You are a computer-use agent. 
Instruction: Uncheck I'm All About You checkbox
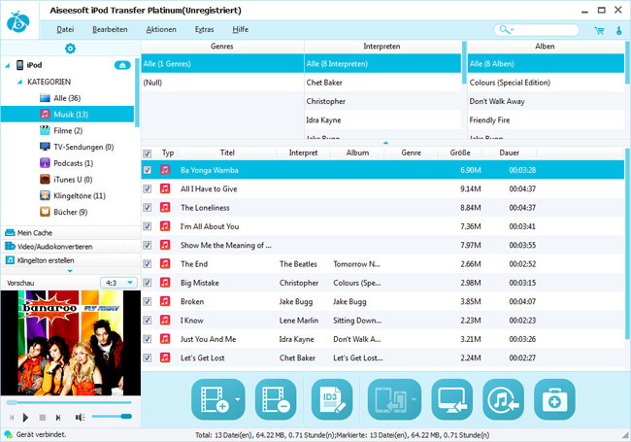pos(148,226)
